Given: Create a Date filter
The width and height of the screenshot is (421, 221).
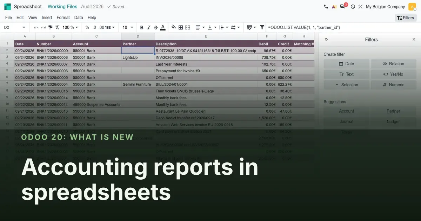Looking at the screenshot, I should point(346,64).
